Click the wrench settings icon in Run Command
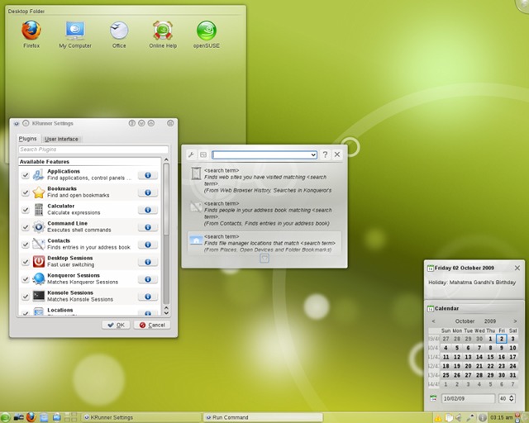Viewport: 529px width, 423px height. tap(191, 154)
